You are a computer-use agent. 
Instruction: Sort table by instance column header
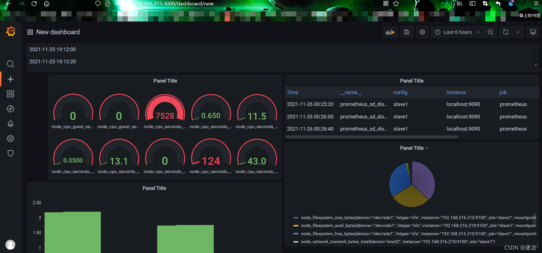click(x=456, y=92)
